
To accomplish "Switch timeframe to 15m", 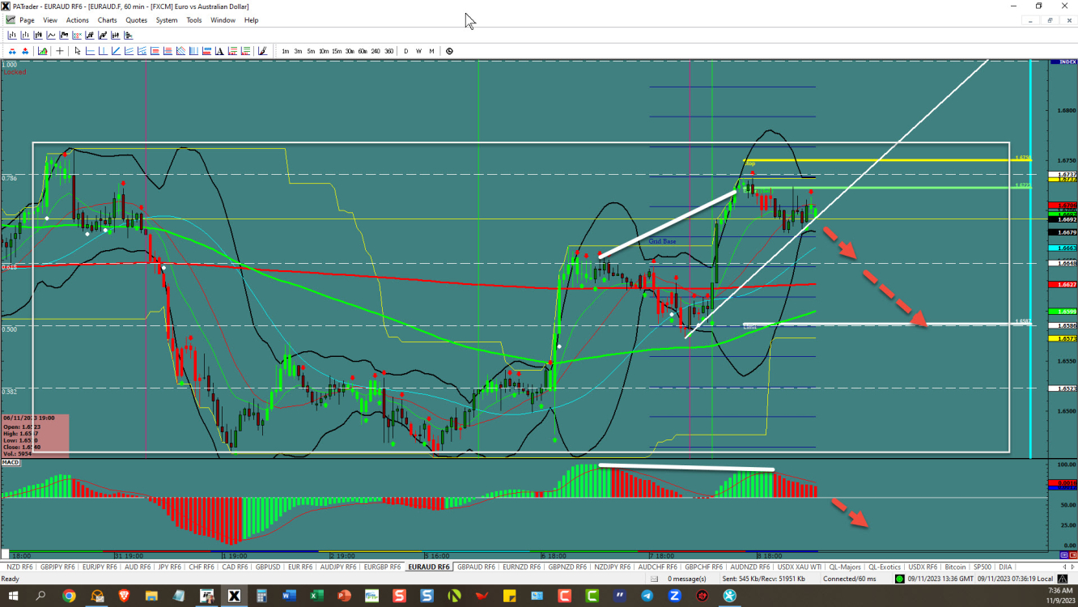I will (336, 51).
